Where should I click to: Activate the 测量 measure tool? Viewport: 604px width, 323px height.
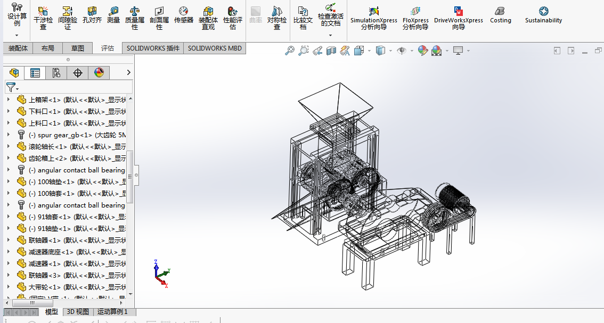pos(113,15)
